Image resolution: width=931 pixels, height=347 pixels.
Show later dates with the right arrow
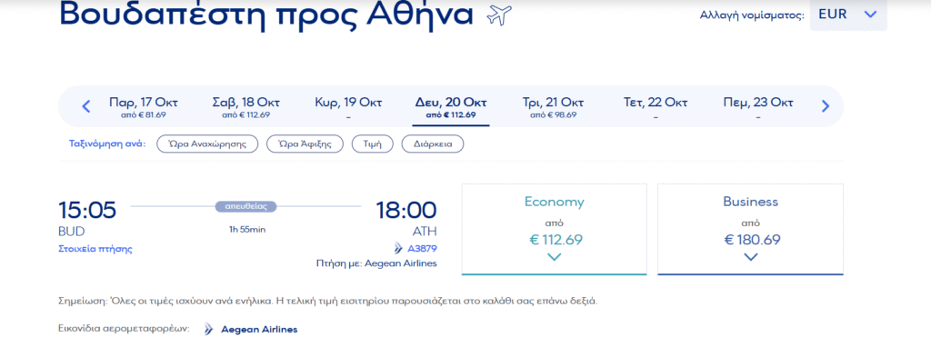825,107
